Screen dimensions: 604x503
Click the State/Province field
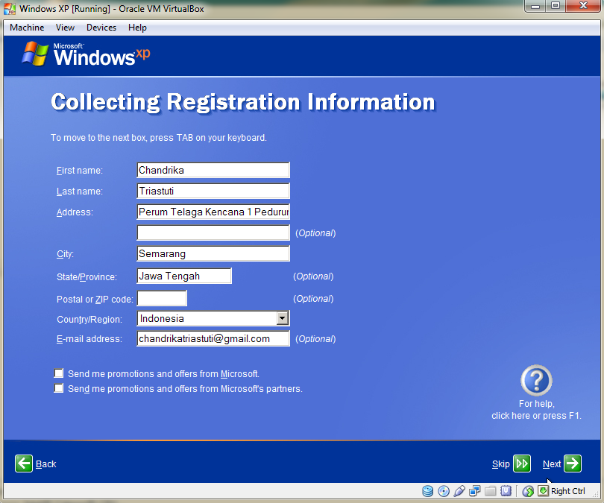184,276
